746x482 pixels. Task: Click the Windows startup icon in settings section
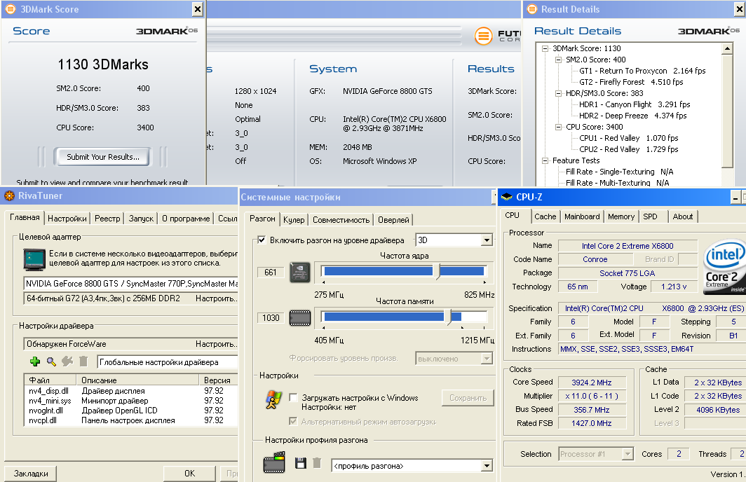click(x=273, y=400)
